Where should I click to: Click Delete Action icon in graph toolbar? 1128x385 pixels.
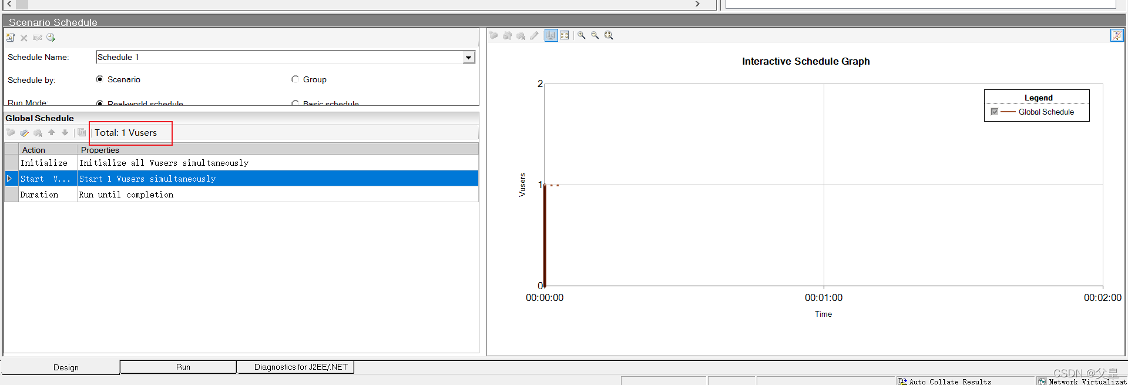click(521, 35)
